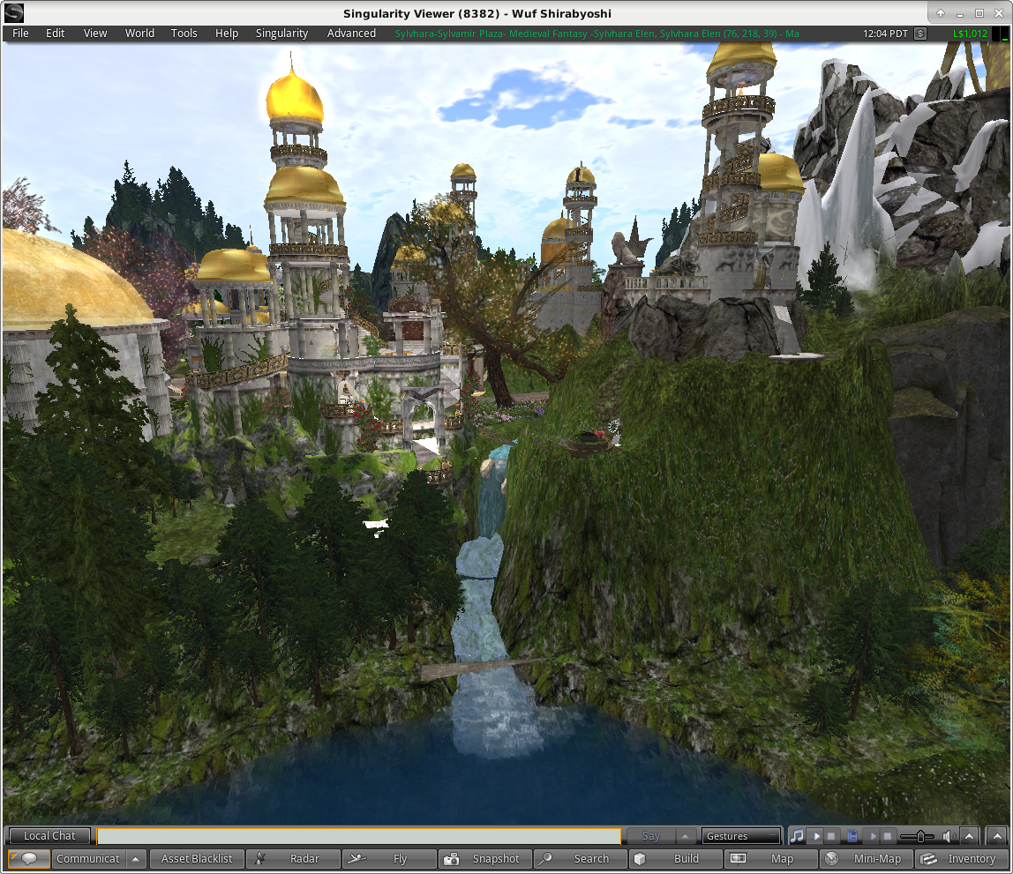Adjust the master volume slider
Screen dimensions: 1013x874
[x=918, y=836]
